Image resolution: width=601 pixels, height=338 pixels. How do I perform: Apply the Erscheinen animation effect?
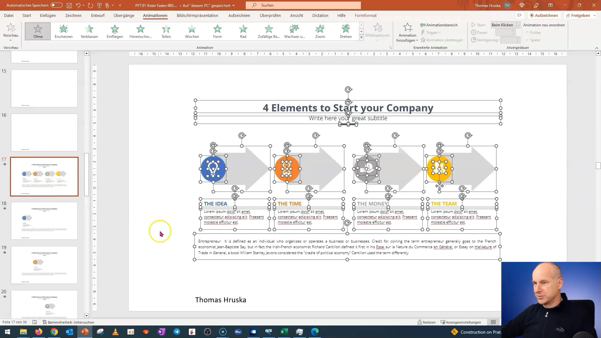pos(64,31)
